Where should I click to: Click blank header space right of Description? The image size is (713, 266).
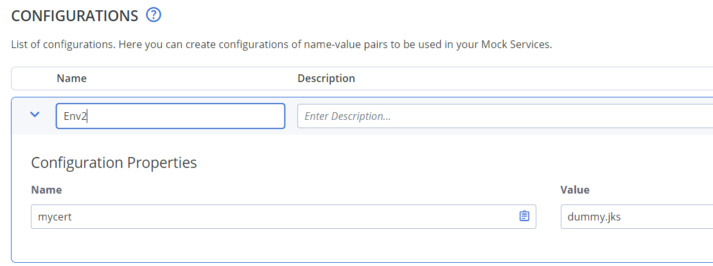point(532,79)
